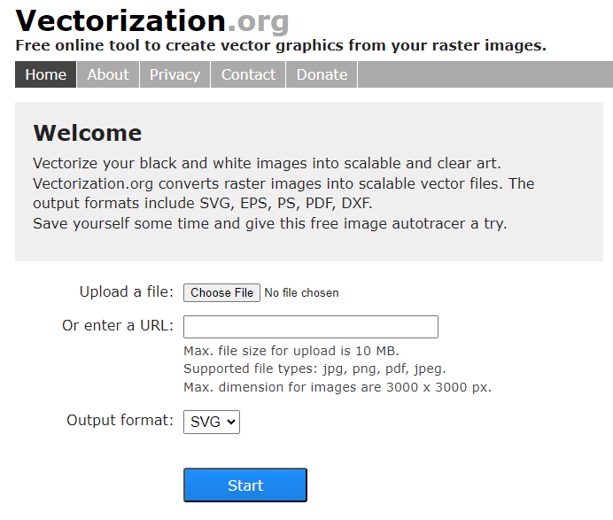
Task: Click the Choose File button
Action: tap(221, 292)
